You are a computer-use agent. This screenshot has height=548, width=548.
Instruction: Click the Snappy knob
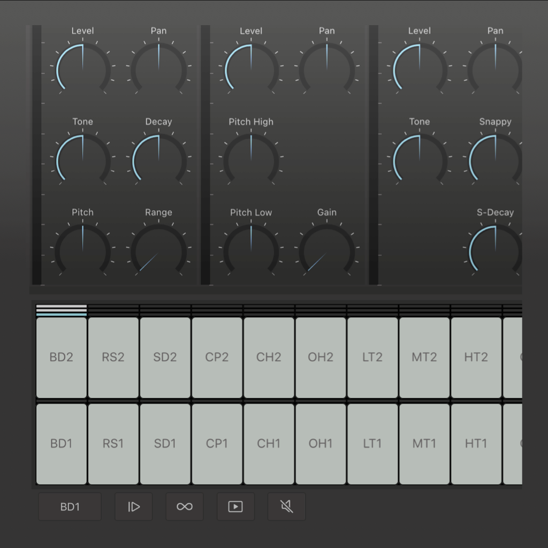pos(495,161)
